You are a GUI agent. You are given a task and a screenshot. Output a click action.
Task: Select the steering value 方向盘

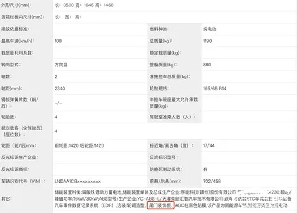pos(61,65)
